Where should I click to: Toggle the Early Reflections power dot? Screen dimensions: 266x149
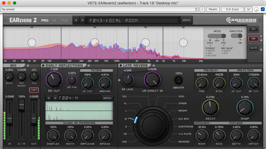(43, 65)
